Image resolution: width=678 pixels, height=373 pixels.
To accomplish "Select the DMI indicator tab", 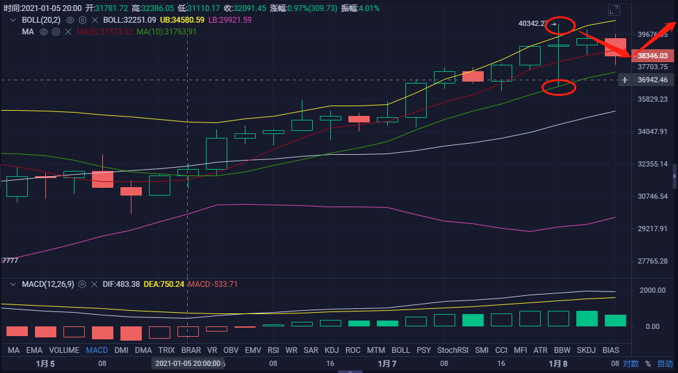I will coord(121,350).
